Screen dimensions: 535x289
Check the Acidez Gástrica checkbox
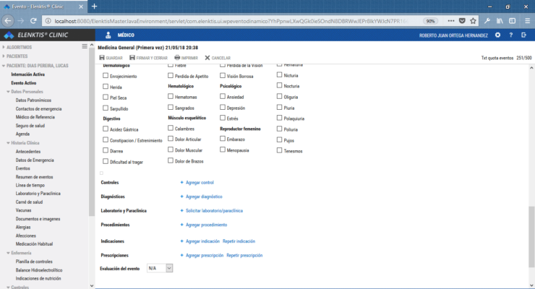coord(106,129)
